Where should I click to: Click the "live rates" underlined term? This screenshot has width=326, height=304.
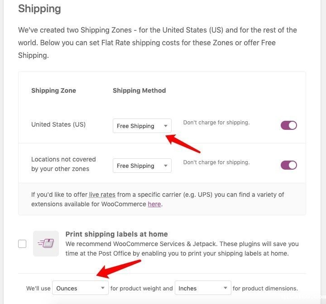(x=102, y=195)
